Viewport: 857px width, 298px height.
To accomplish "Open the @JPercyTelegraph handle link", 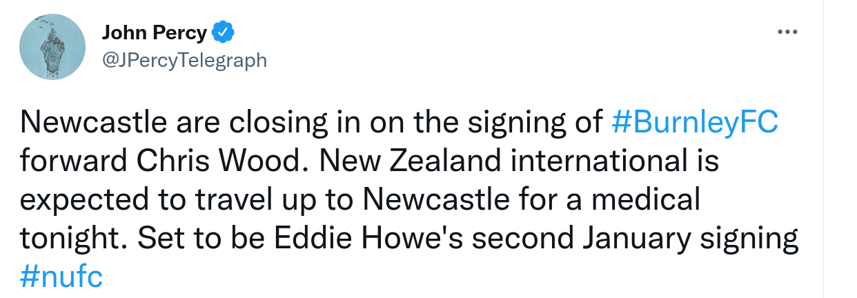I will click(x=184, y=60).
